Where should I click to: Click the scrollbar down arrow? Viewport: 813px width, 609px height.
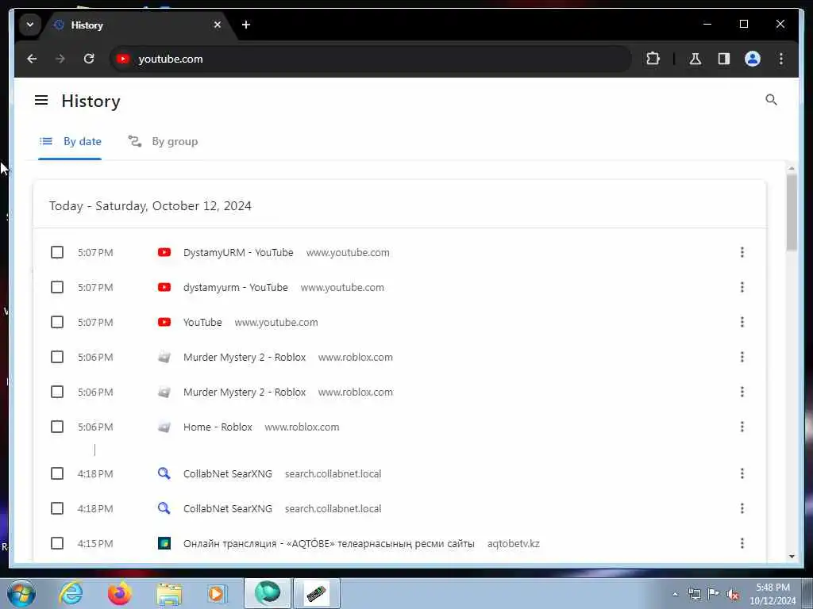[x=792, y=556]
